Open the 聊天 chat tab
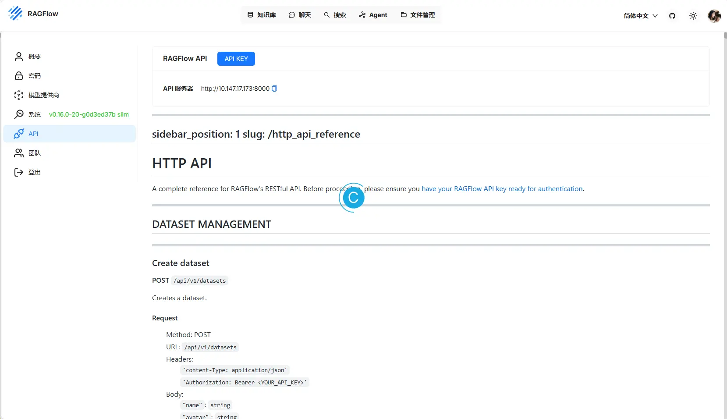Viewport: 727px width, 419px height. pyautogui.click(x=300, y=15)
